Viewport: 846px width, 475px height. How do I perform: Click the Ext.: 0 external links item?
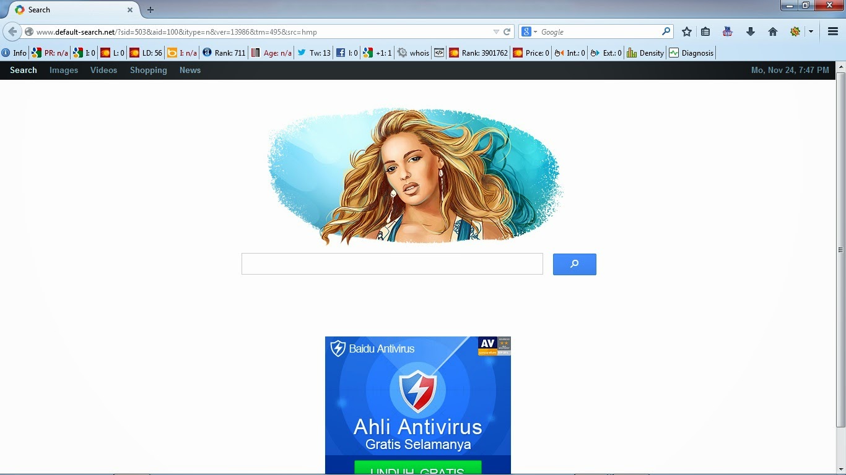[x=606, y=53]
